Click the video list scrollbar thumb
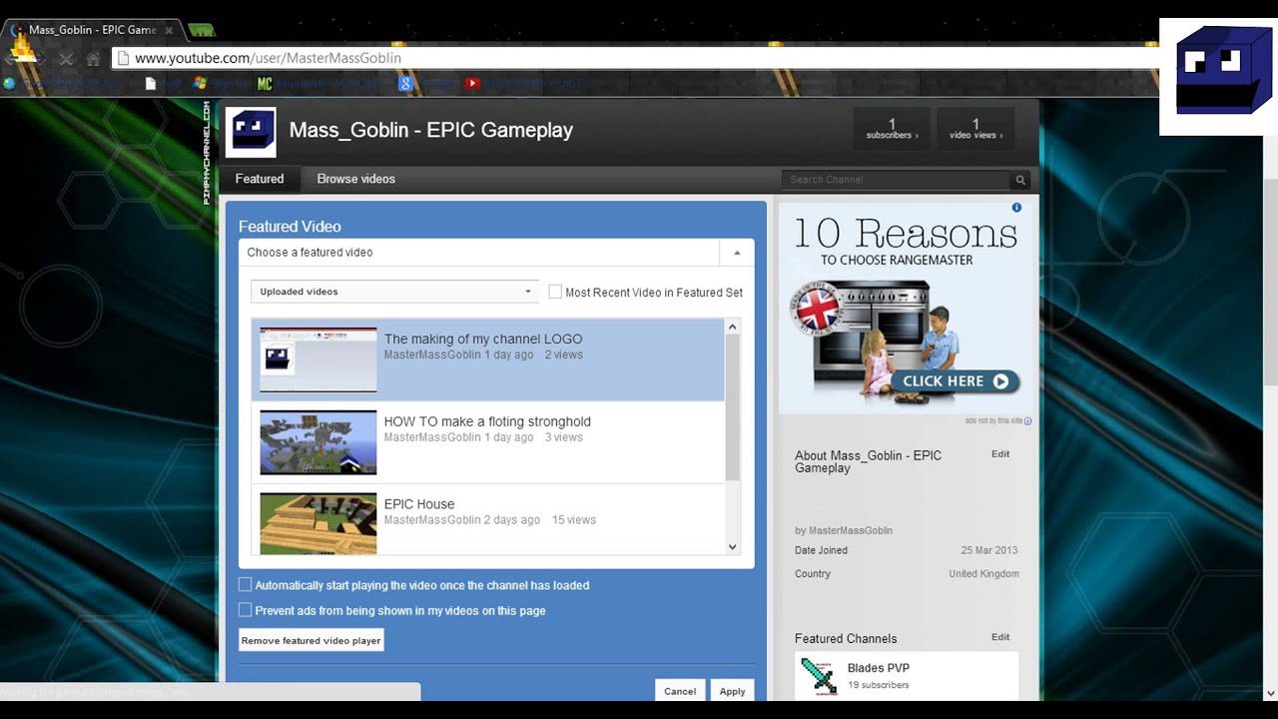 [732, 406]
